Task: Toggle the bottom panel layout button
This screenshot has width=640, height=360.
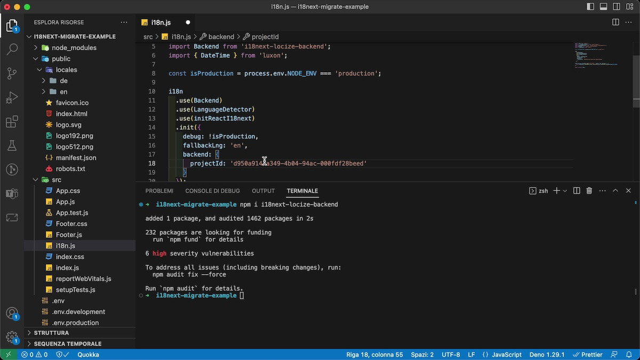Action: (603, 7)
